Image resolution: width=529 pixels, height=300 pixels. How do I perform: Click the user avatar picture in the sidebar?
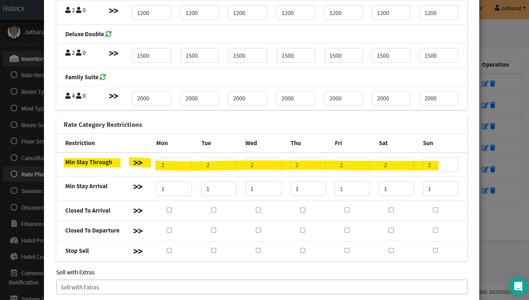point(14,32)
